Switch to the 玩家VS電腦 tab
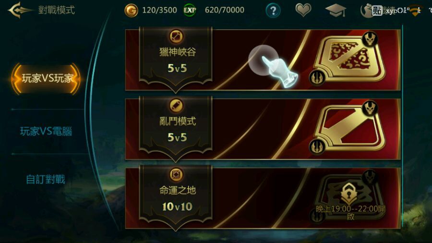This screenshot has height=243, width=432. pos(46,132)
